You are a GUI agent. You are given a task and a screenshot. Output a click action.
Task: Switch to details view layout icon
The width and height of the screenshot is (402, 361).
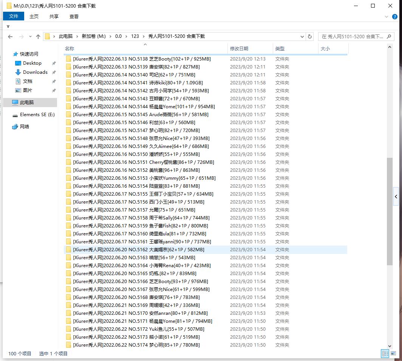point(385,353)
